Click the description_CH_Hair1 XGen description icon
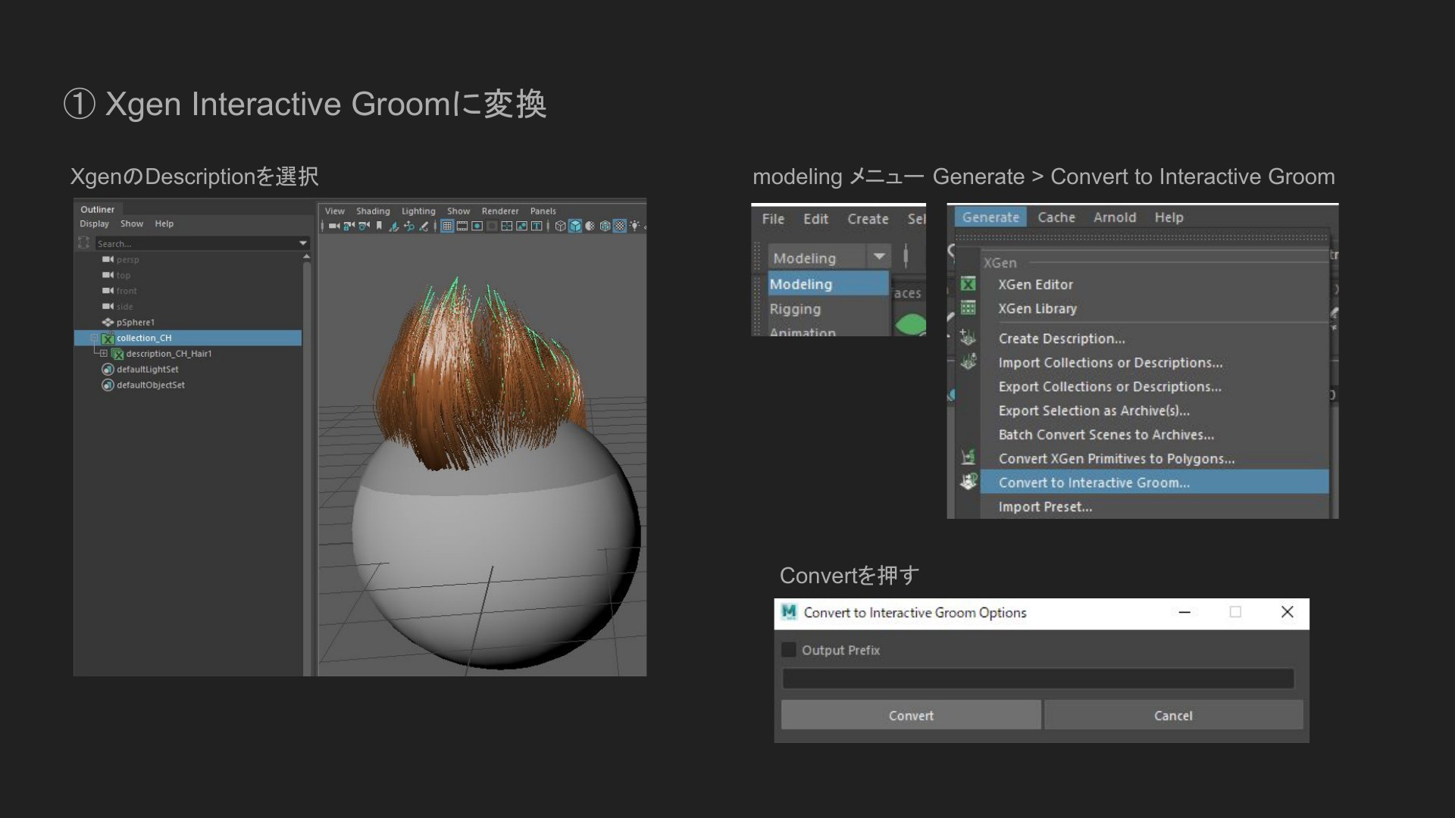The height and width of the screenshot is (818, 1455). coord(117,354)
